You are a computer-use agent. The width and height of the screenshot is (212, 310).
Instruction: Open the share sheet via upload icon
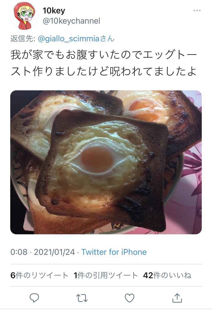point(177,298)
